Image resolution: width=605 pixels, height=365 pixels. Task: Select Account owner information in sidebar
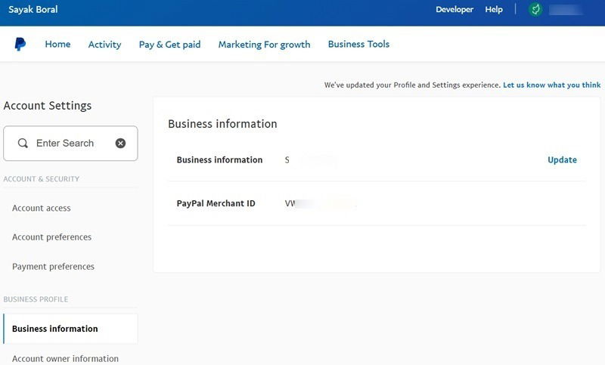[65, 358]
